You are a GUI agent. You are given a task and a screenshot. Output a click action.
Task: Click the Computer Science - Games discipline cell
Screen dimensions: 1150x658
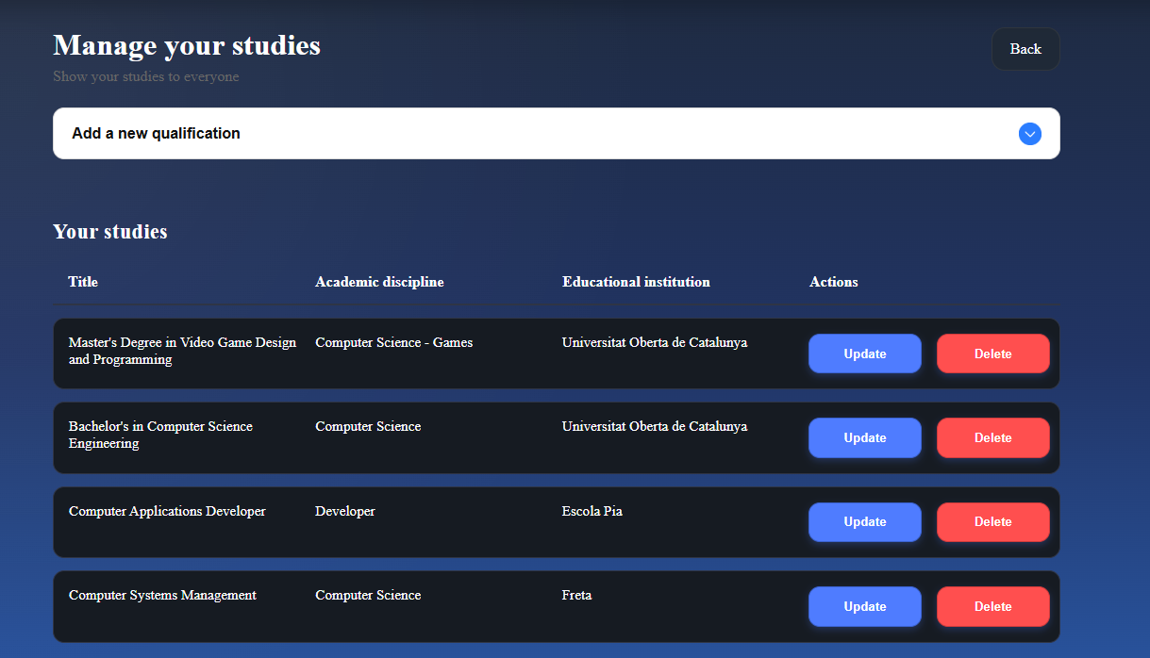click(x=394, y=342)
